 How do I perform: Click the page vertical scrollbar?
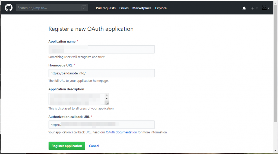(276, 68)
